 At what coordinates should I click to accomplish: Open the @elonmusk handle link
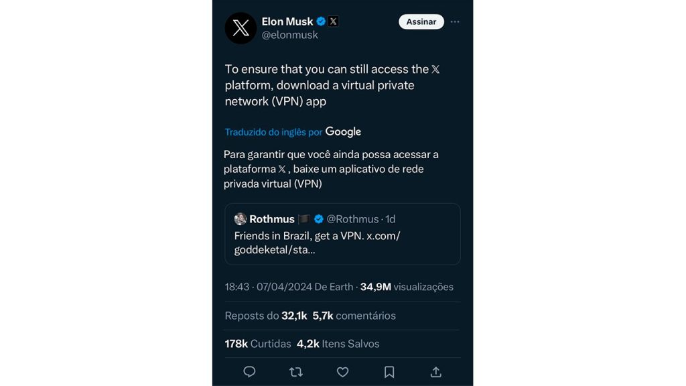click(289, 36)
